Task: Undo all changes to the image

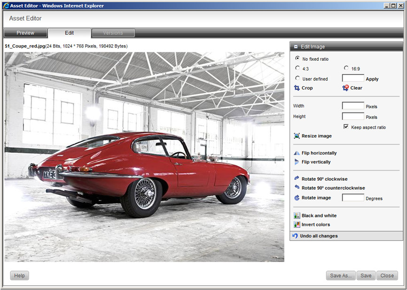Action: 318,236
